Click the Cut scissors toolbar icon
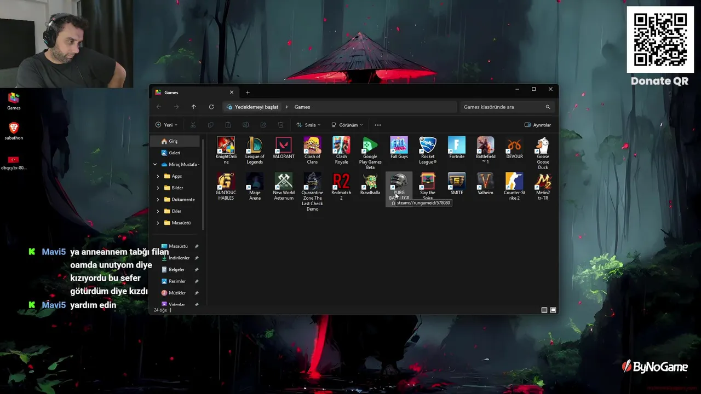This screenshot has width=701, height=394. 193,125
